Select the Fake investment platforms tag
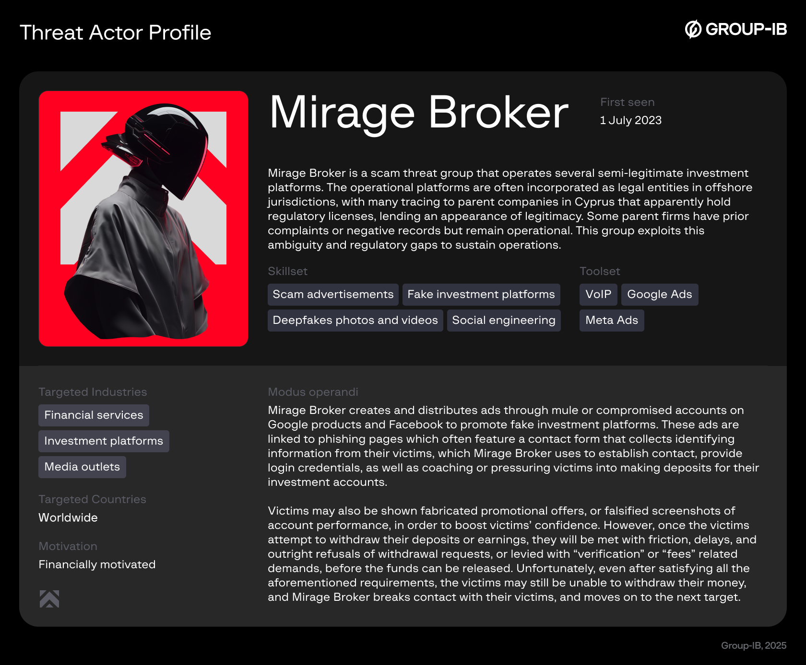806x665 pixels. (481, 294)
